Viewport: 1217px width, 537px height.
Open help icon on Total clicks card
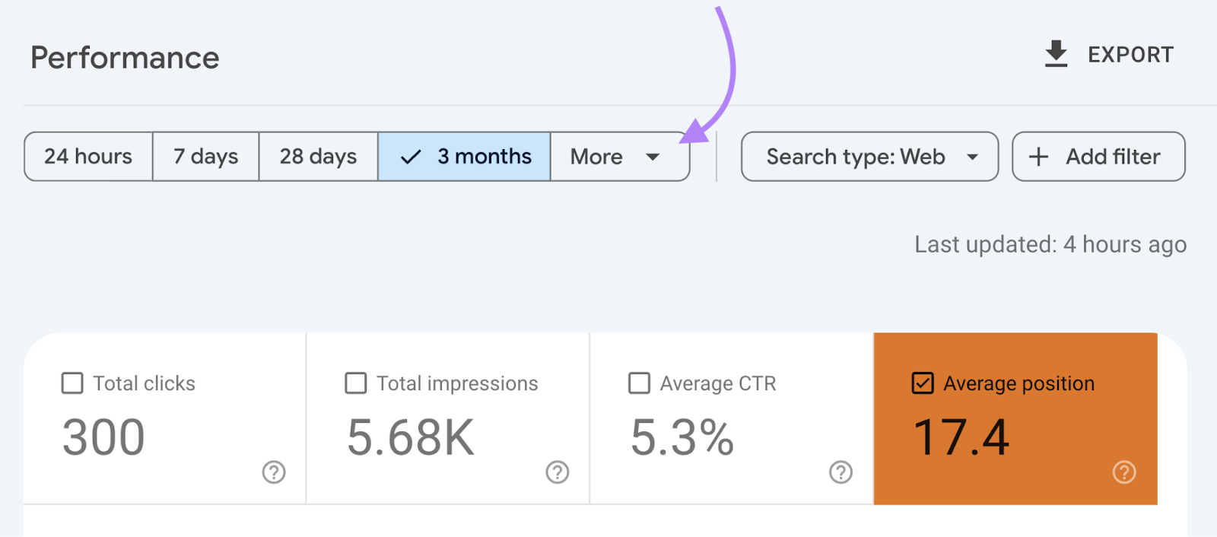274,472
